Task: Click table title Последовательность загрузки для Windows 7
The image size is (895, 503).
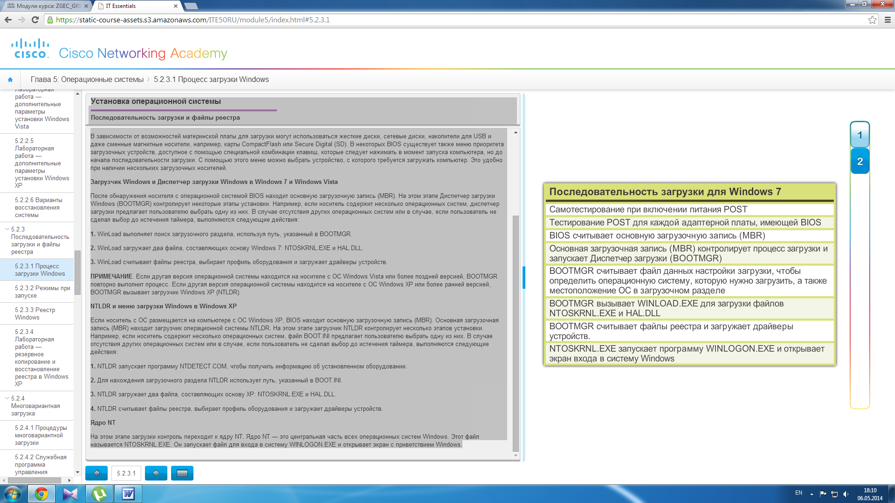Action: click(x=665, y=192)
